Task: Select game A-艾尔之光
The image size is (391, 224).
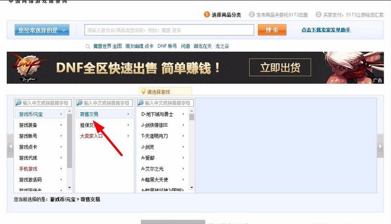Action: point(163,169)
